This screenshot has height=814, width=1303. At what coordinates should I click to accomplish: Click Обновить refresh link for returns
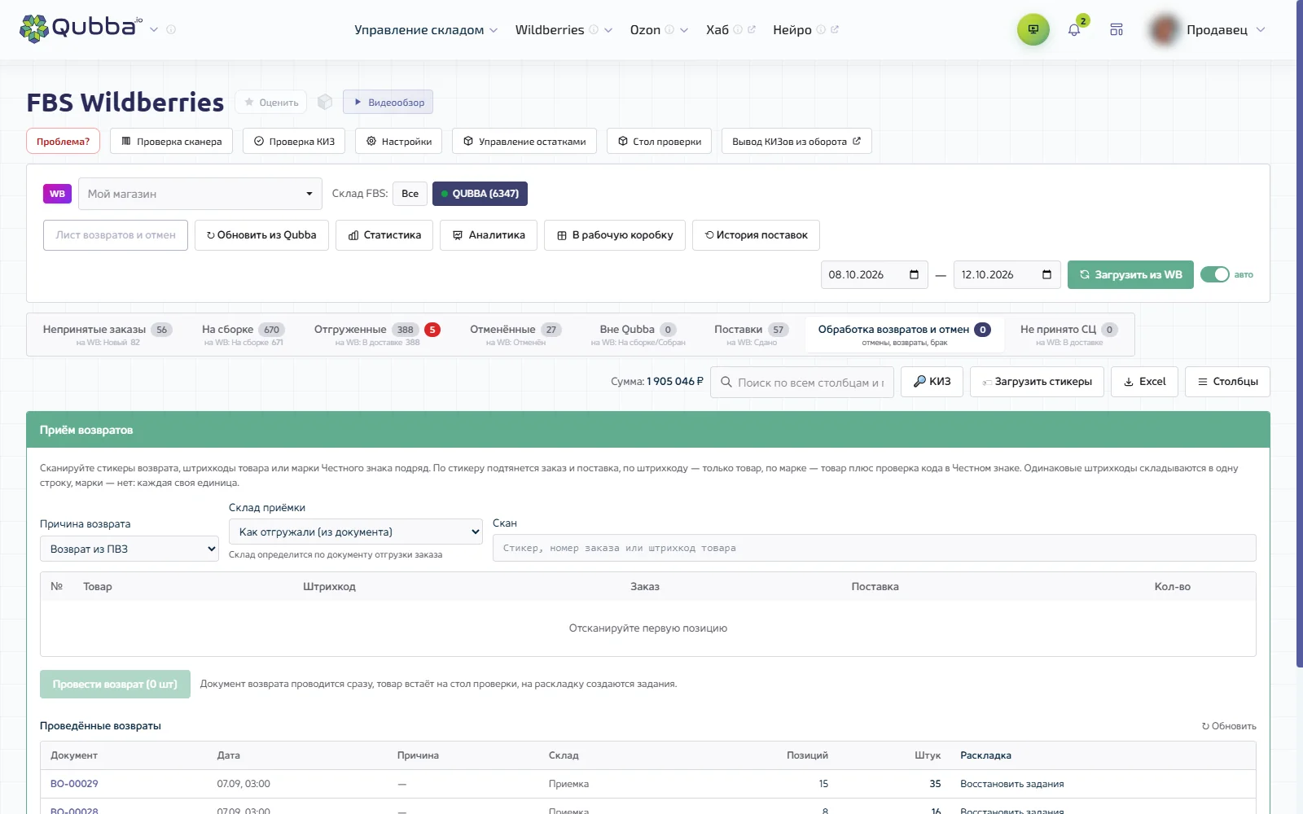point(1229,726)
